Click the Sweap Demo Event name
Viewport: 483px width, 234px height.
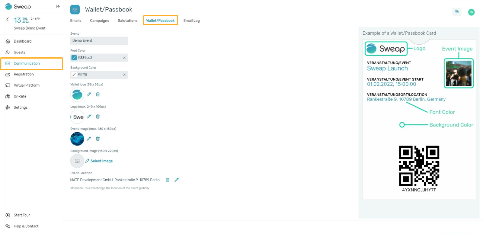coord(30,28)
